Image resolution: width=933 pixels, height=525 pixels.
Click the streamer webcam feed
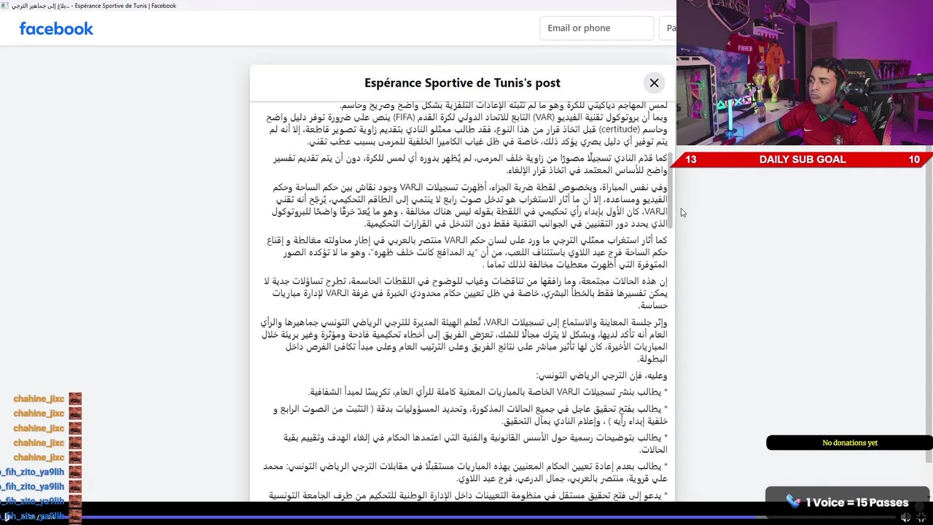point(805,73)
